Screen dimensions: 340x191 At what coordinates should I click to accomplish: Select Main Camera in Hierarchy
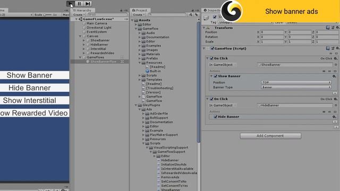97,23
